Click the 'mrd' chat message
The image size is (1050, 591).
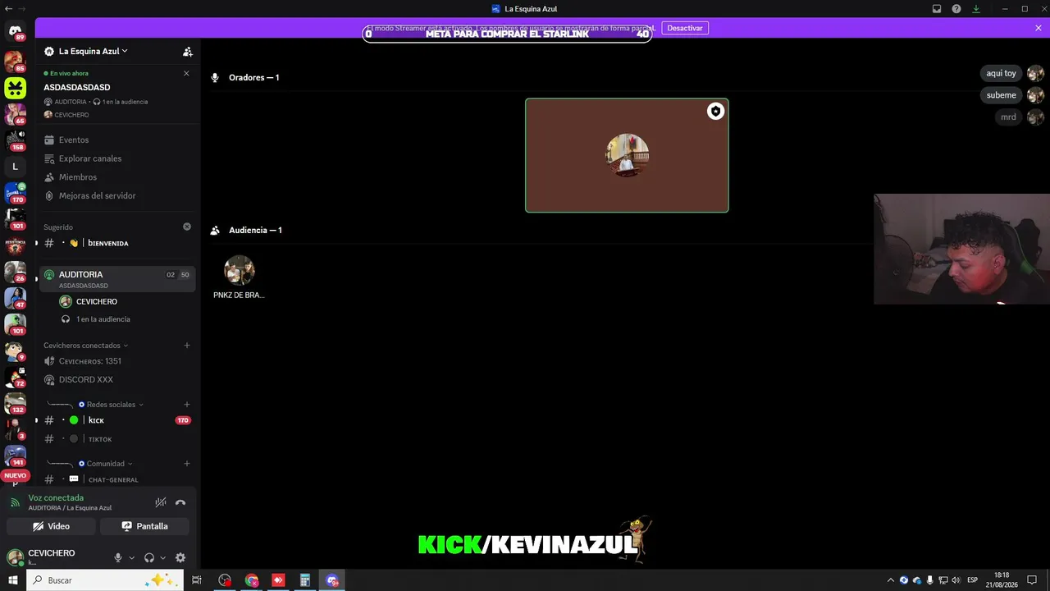1008,117
